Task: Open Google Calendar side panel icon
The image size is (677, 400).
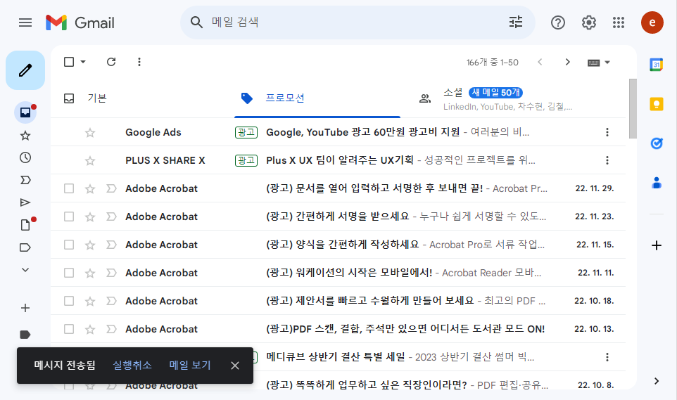Action: click(657, 65)
